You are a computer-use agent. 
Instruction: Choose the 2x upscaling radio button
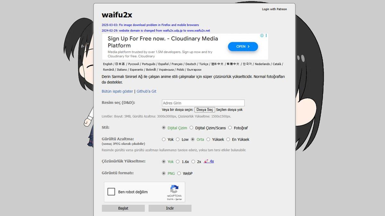[193, 162]
